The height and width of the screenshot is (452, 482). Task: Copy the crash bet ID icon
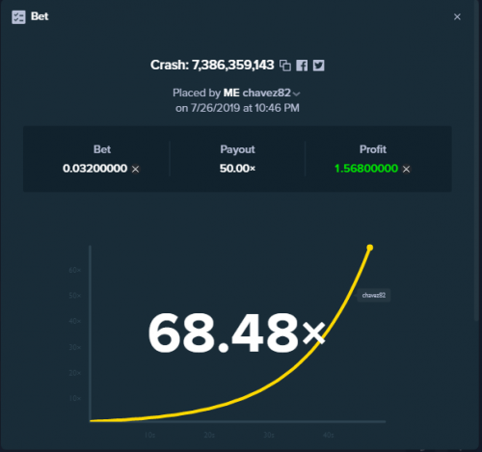(x=285, y=66)
